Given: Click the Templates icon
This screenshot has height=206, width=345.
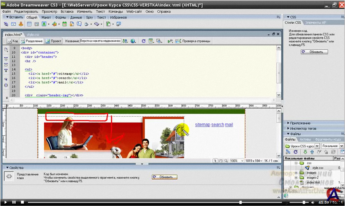Looking at the screenshot, I should (x=108, y=24).
